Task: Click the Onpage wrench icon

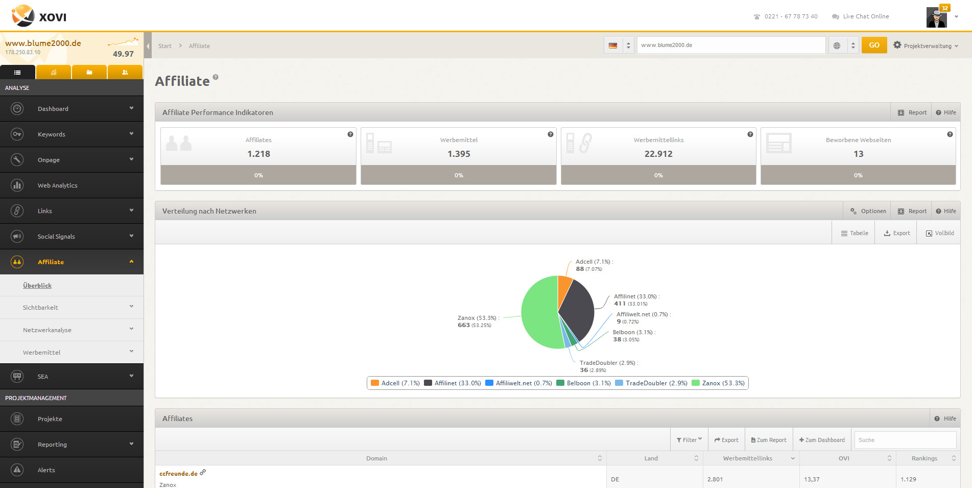Action: pos(17,160)
